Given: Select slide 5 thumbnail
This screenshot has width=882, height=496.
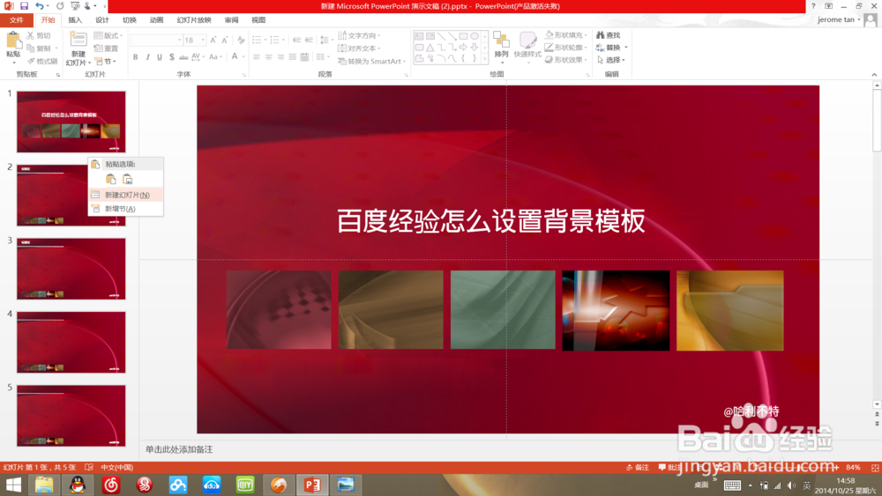Looking at the screenshot, I should pos(71,416).
